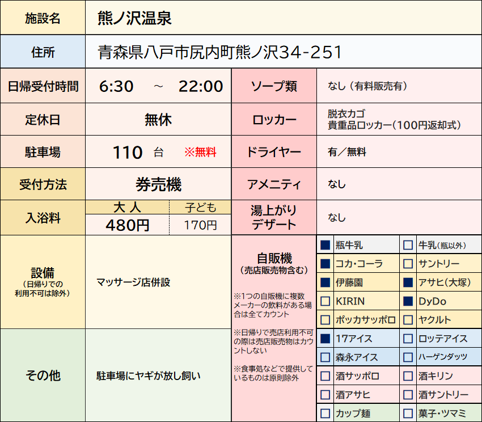Click the red ※無料 parking note
482x422 pixels.
(200, 153)
